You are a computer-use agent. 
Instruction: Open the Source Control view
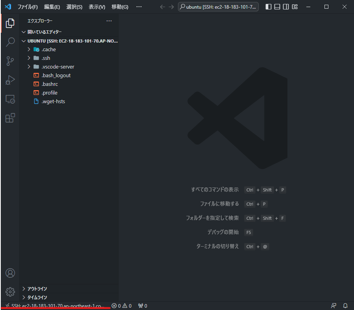[10, 61]
